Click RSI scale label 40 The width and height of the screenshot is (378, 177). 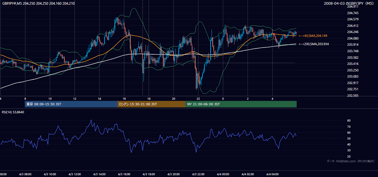(349, 144)
